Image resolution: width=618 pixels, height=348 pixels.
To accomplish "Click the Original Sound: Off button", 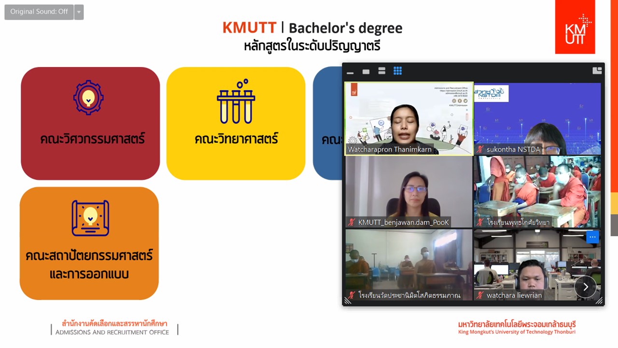I will [39, 12].
